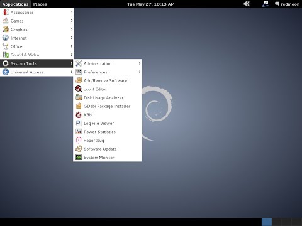Click the Preferences submenu icon
This screenshot has height=226, width=302.
click(79, 72)
